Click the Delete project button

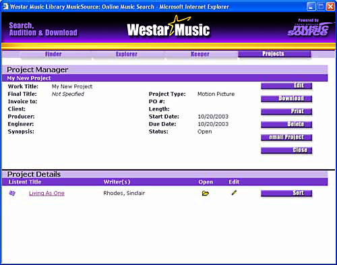[x=286, y=124]
